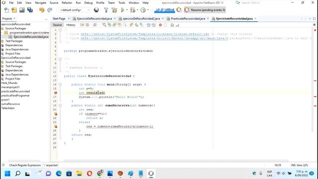Select the sumaRecursiva project
This screenshot has width=318, height=179.
pyautogui.click(x=10, y=104)
